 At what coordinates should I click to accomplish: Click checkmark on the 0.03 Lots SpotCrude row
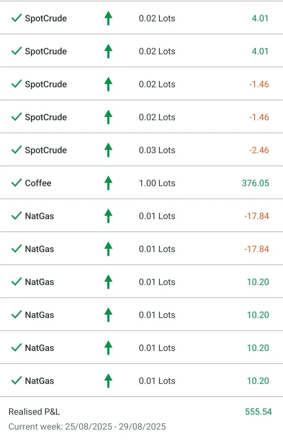[x=16, y=150]
